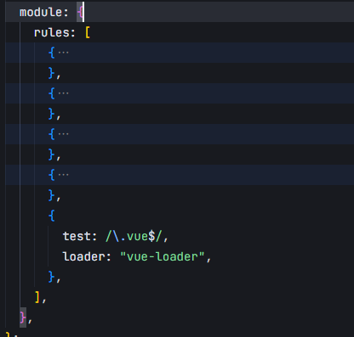Expand the fourth collapsed rule ellipsis
The image size is (354, 337).
63,175
